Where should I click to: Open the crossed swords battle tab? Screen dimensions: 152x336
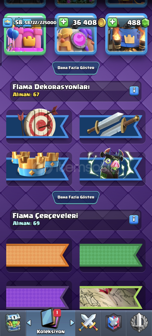pyautogui.click(x=88, y=322)
